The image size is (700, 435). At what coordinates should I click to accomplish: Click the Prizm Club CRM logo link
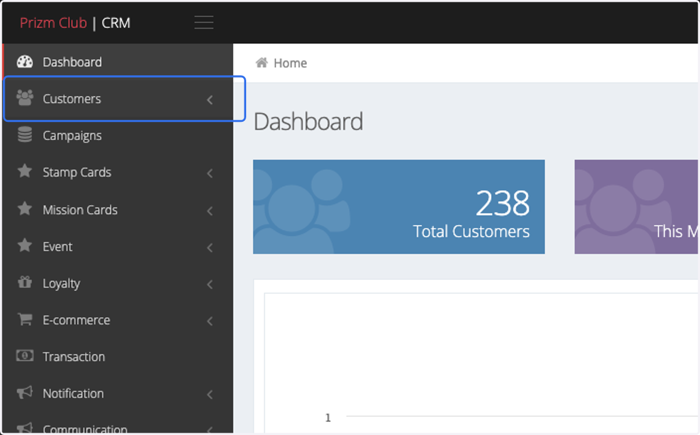(75, 23)
